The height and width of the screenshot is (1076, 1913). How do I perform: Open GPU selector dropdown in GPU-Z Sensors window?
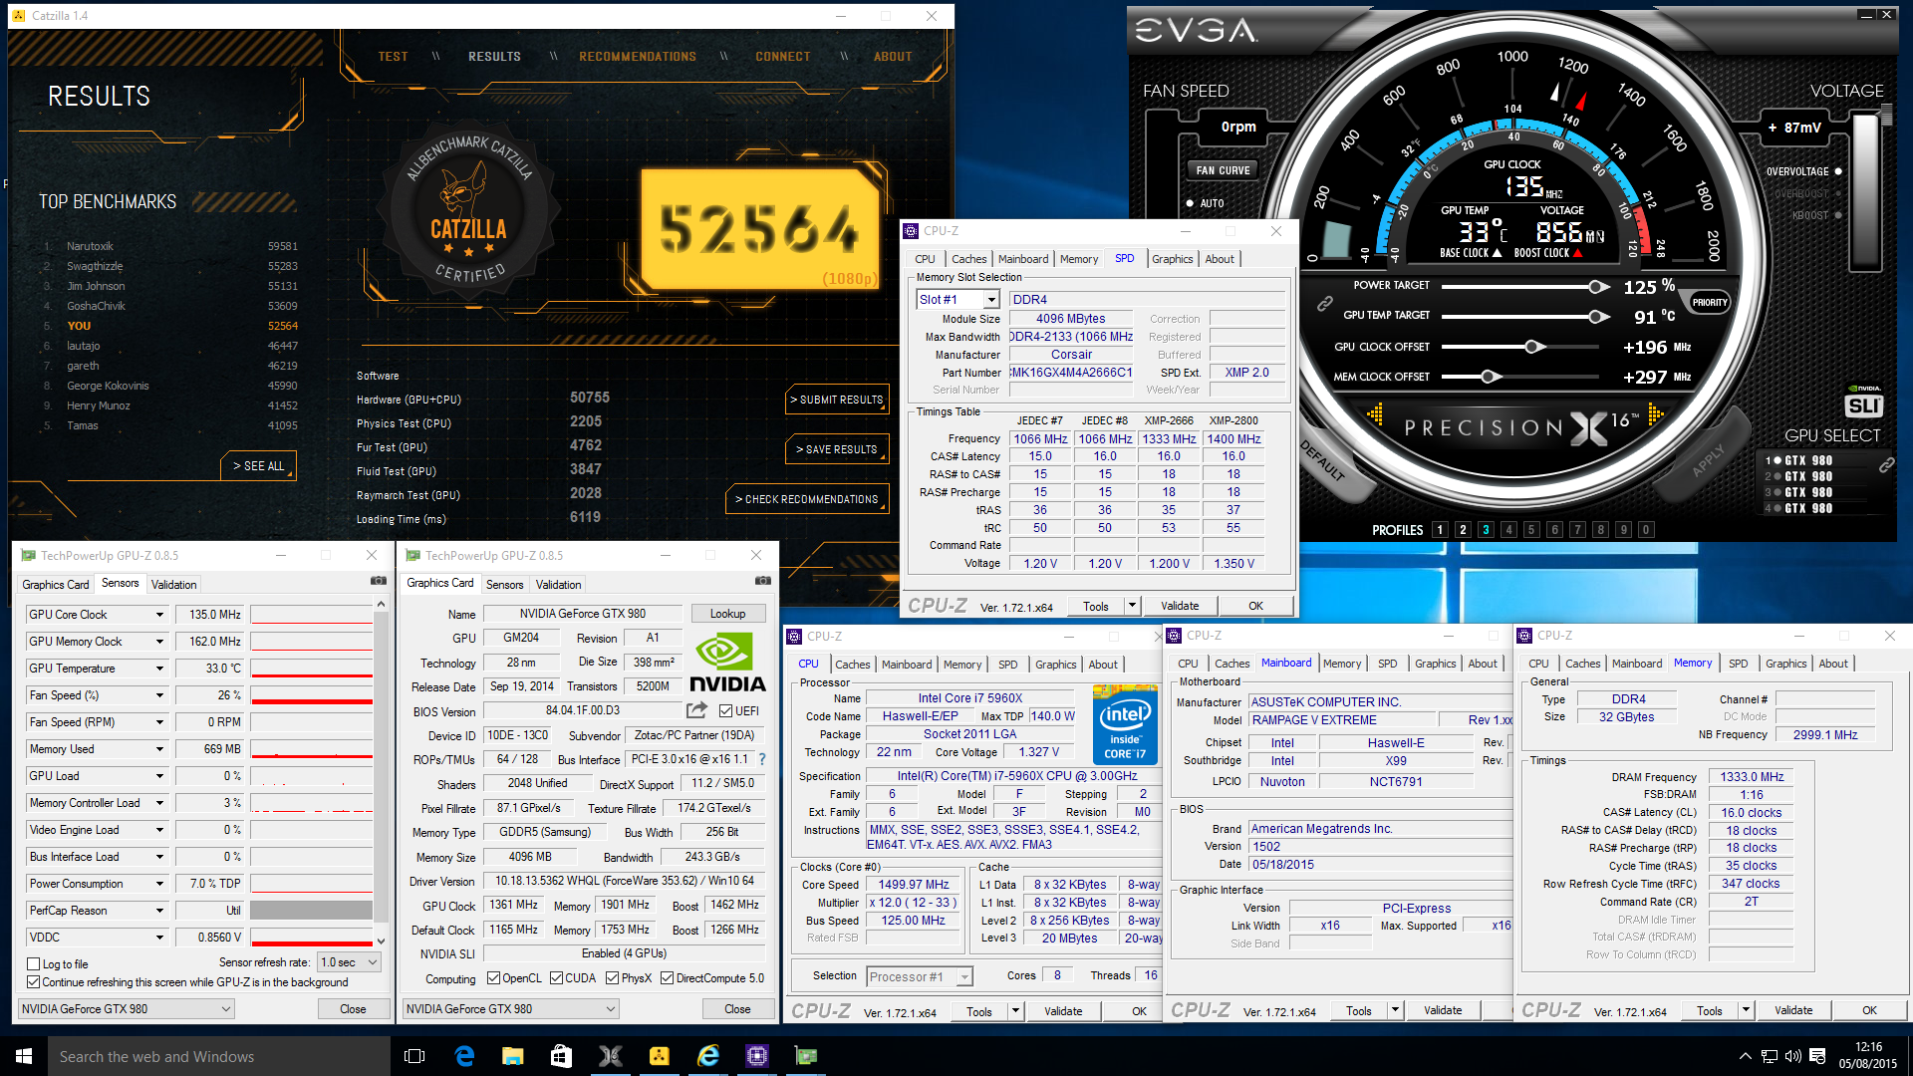click(x=127, y=1009)
